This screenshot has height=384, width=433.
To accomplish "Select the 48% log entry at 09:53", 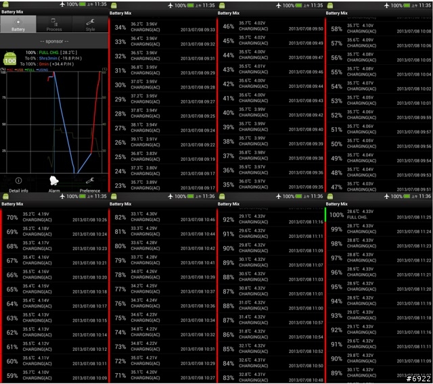I will [379, 172].
